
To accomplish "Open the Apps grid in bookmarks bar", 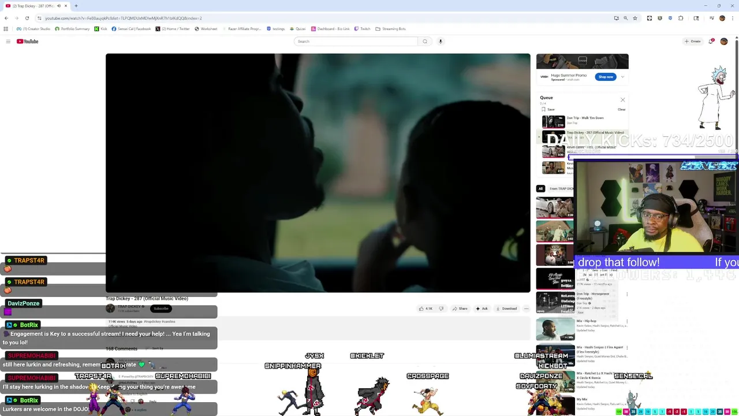I will click(x=6, y=29).
